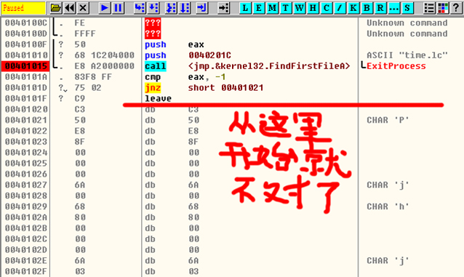The image size is (464, 277).
Task: Select the call FindFirstFileA instruction
Action: point(247,66)
